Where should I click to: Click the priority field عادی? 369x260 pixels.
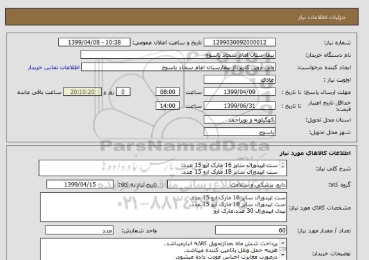coord(240,80)
